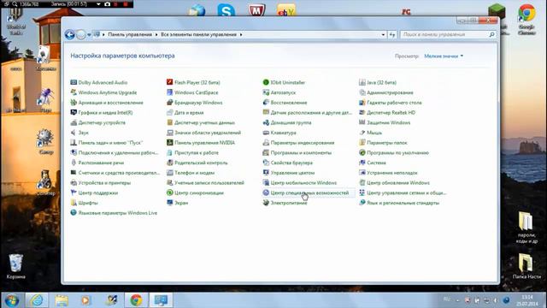Click the Электропитание icon
547x308 pixels.
coord(266,203)
